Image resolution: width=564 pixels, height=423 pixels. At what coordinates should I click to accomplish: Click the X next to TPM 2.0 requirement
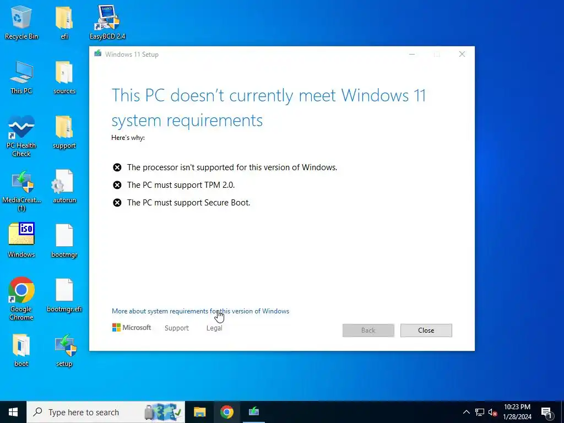tap(117, 185)
